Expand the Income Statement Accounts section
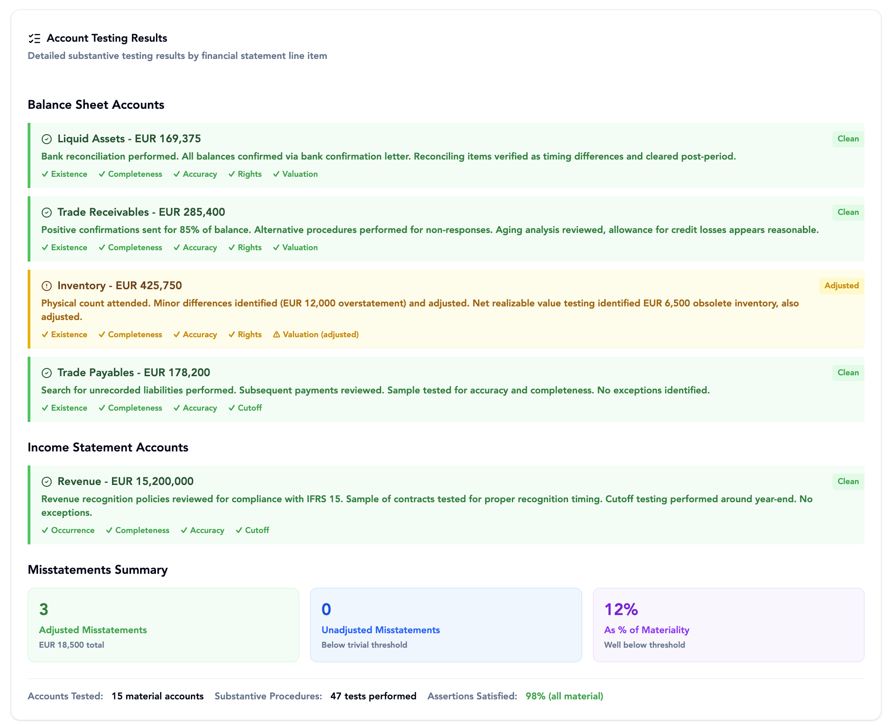894x727 pixels. tap(108, 447)
